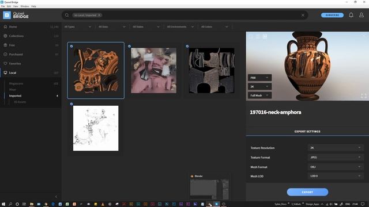Open the View menu
The height and width of the screenshot is (207, 369).
pos(16,6)
